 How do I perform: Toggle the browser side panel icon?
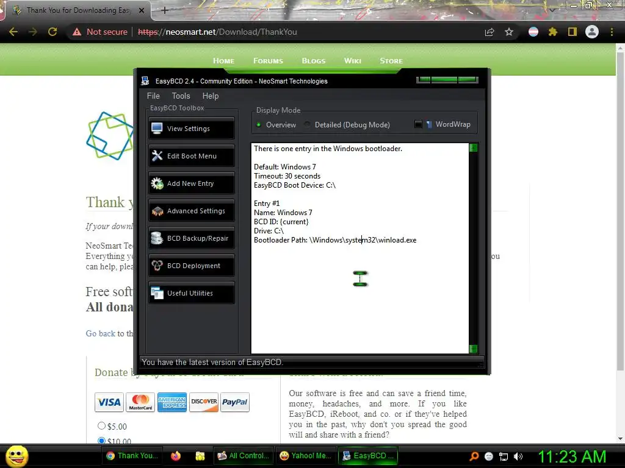(573, 32)
